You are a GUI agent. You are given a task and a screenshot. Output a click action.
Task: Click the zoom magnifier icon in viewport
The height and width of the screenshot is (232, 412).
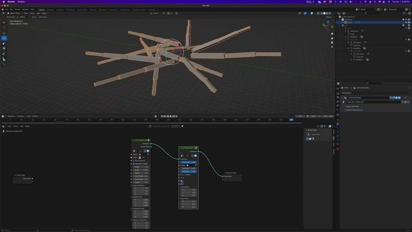[332, 34]
